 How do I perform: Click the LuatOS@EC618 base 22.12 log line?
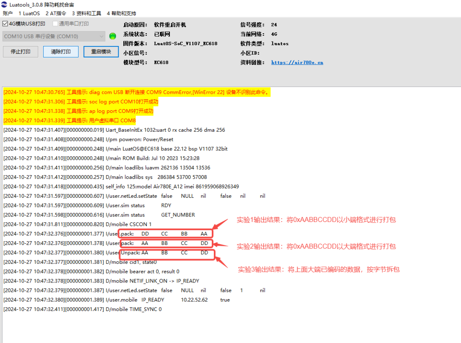115,149
